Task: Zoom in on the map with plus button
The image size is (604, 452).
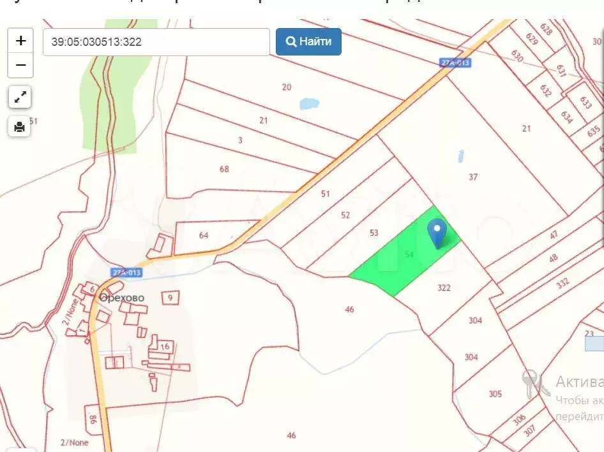Action: (20, 41)
